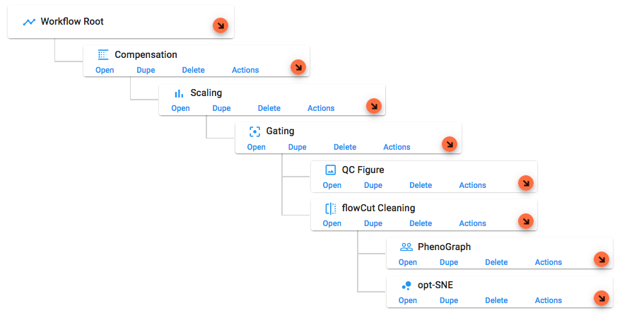Click the flowCut Cleaning icon

pyautogui.click(x=330, y=208)
